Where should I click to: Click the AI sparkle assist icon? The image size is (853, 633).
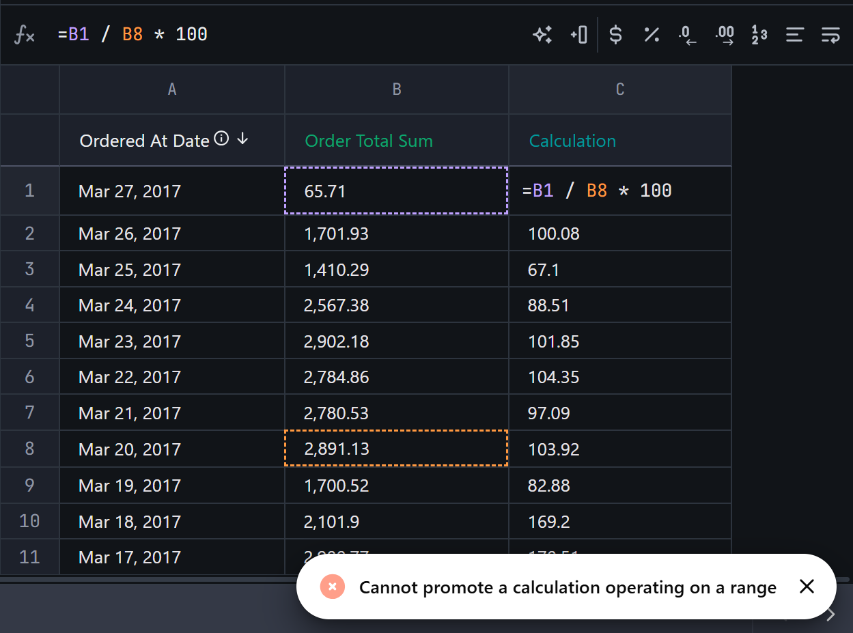click(x=542, y=35)
